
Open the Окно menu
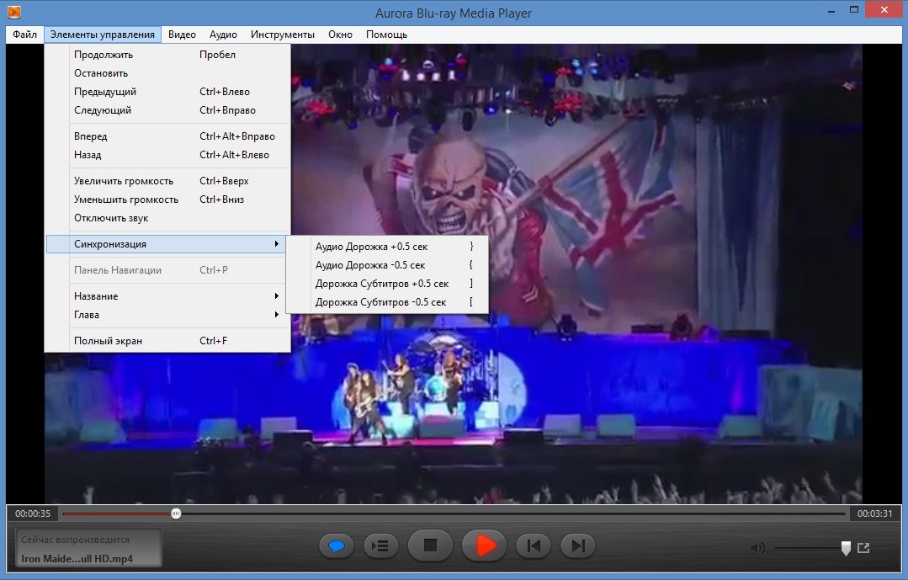pos(341,35)
